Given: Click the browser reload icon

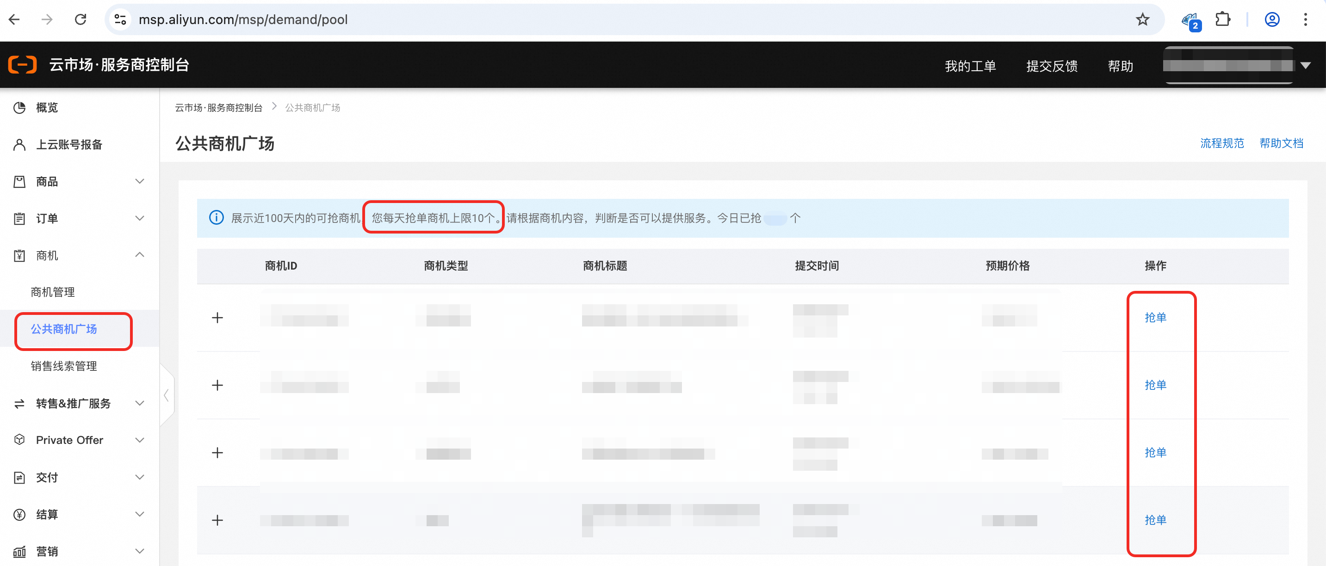Looking at the screenshot, I should [81, 19].
